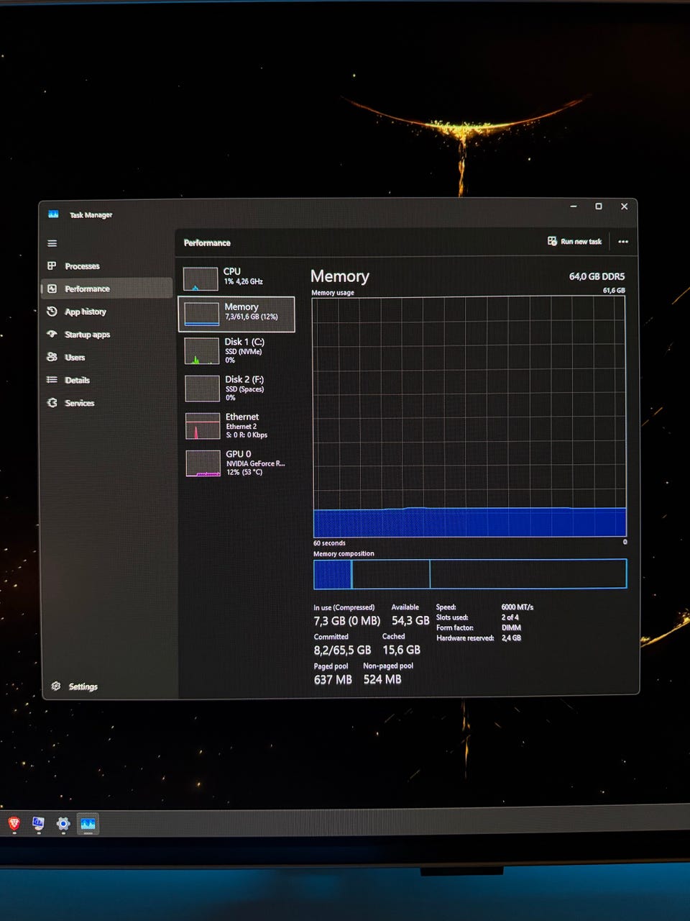Click the Slots used value "2 of 4"
This screenshot has width=690, height=921.
click(x=510, y=617)
